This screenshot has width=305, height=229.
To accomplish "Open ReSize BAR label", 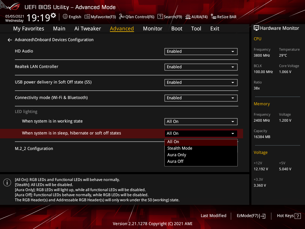I will coord(227,17).
